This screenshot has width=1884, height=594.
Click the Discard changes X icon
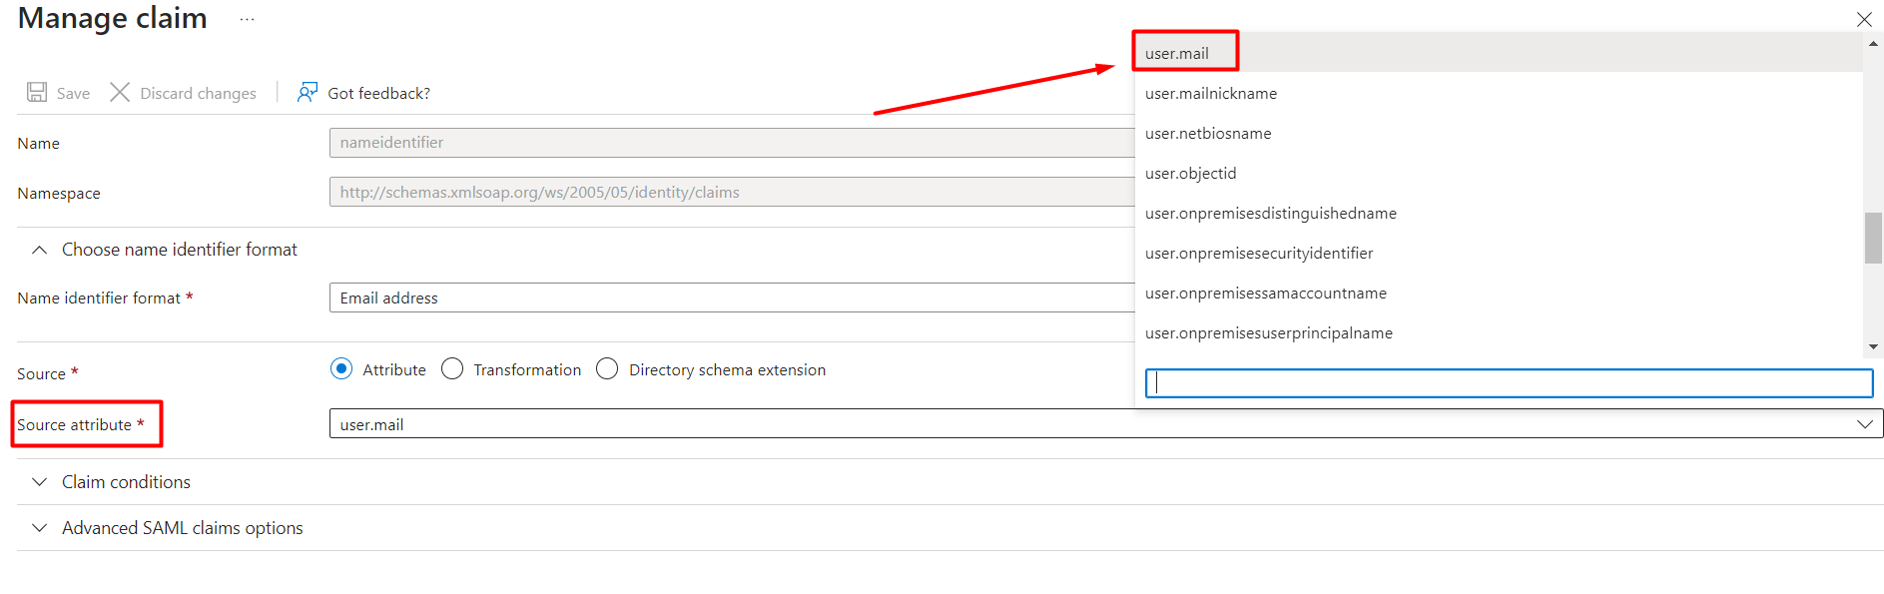coord(120,93)
